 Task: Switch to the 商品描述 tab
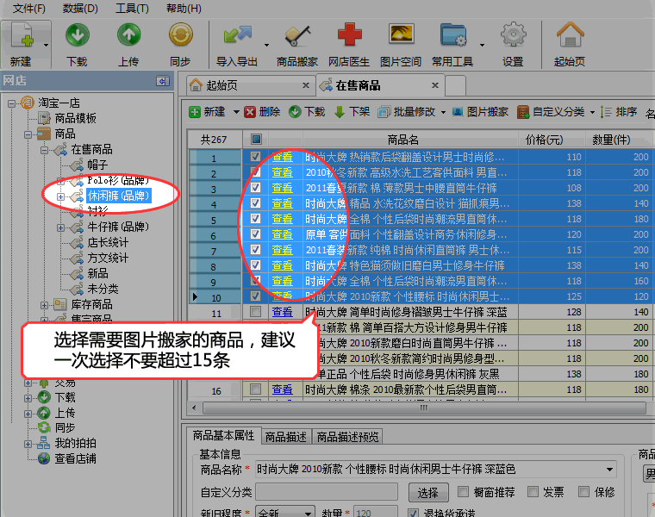[x=286, y=437]
